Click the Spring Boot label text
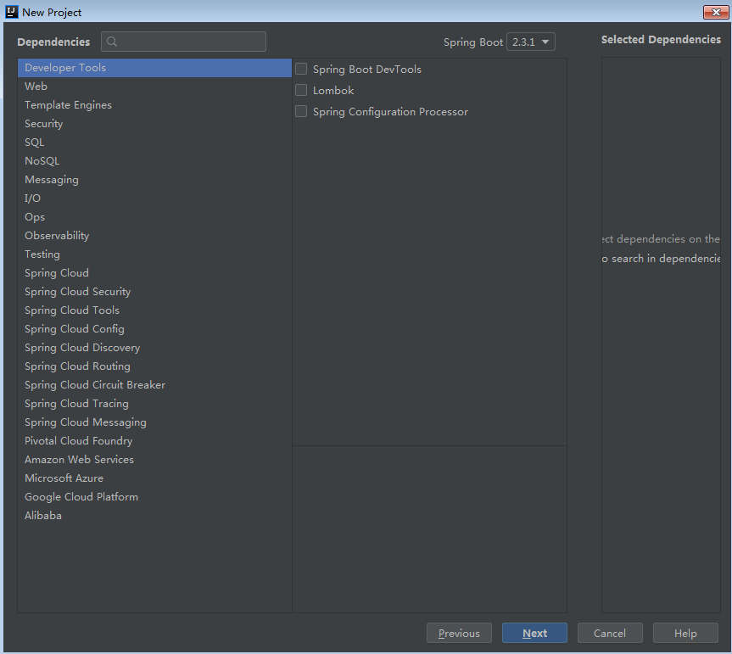The height and width of the screenshot is (654, 732). click(473, 42)
